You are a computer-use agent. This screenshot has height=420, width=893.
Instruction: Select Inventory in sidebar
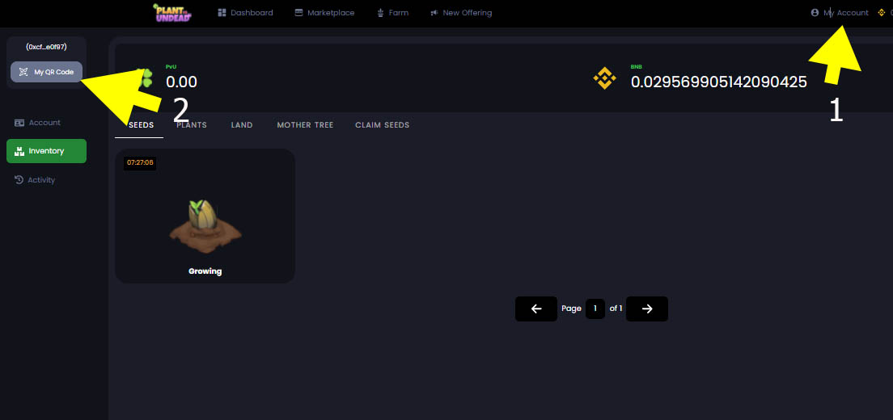(x=47, y=151)
